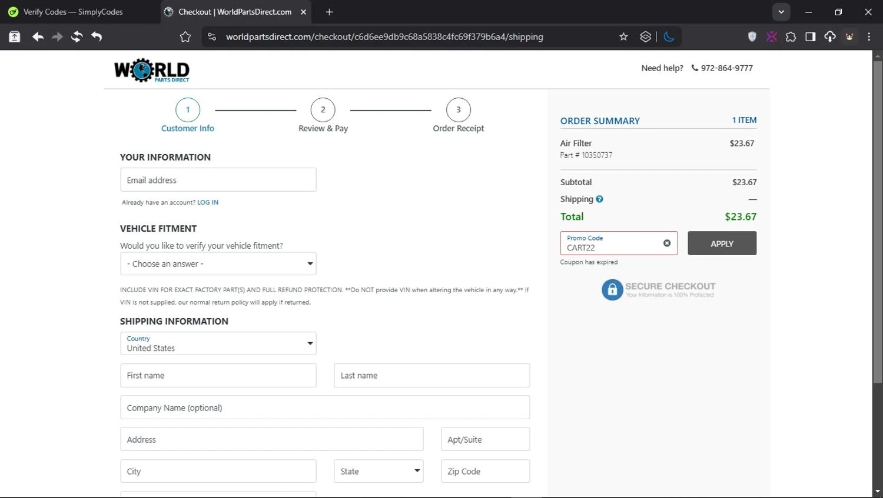The height and width of the screenshot is (498, 883).
Task: Select the Review & Pay step circle
Action: (x=323, y=110)
